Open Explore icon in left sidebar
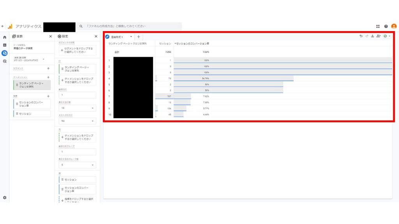This screenshot has height=224, width=399. tap(5, 53)
